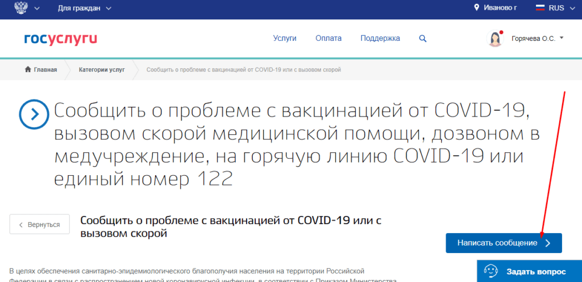The height and width of the screenshot is (282, 582).
Task: Click the Russian flag icon
Action: [x=541, y=8]
